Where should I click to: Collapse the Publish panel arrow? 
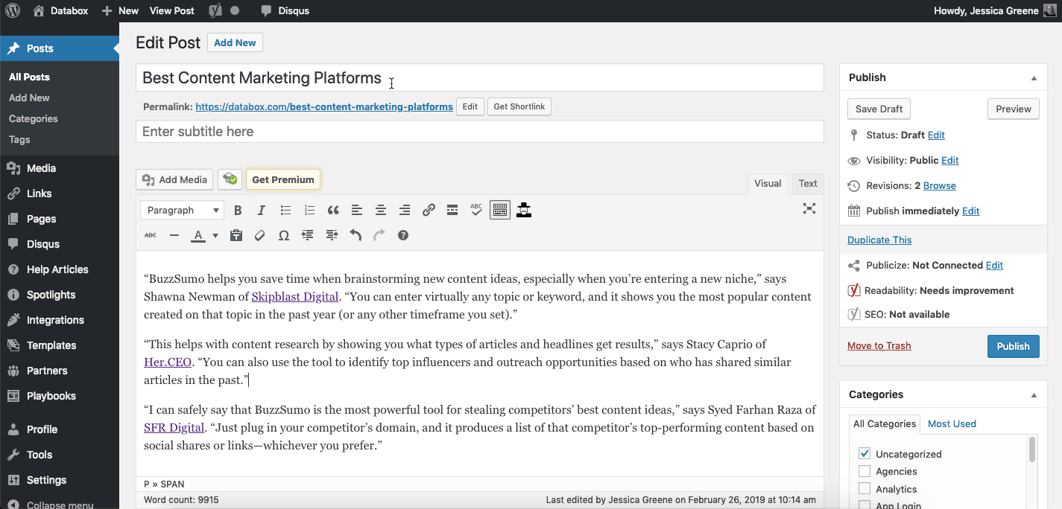click(1034, 77)
